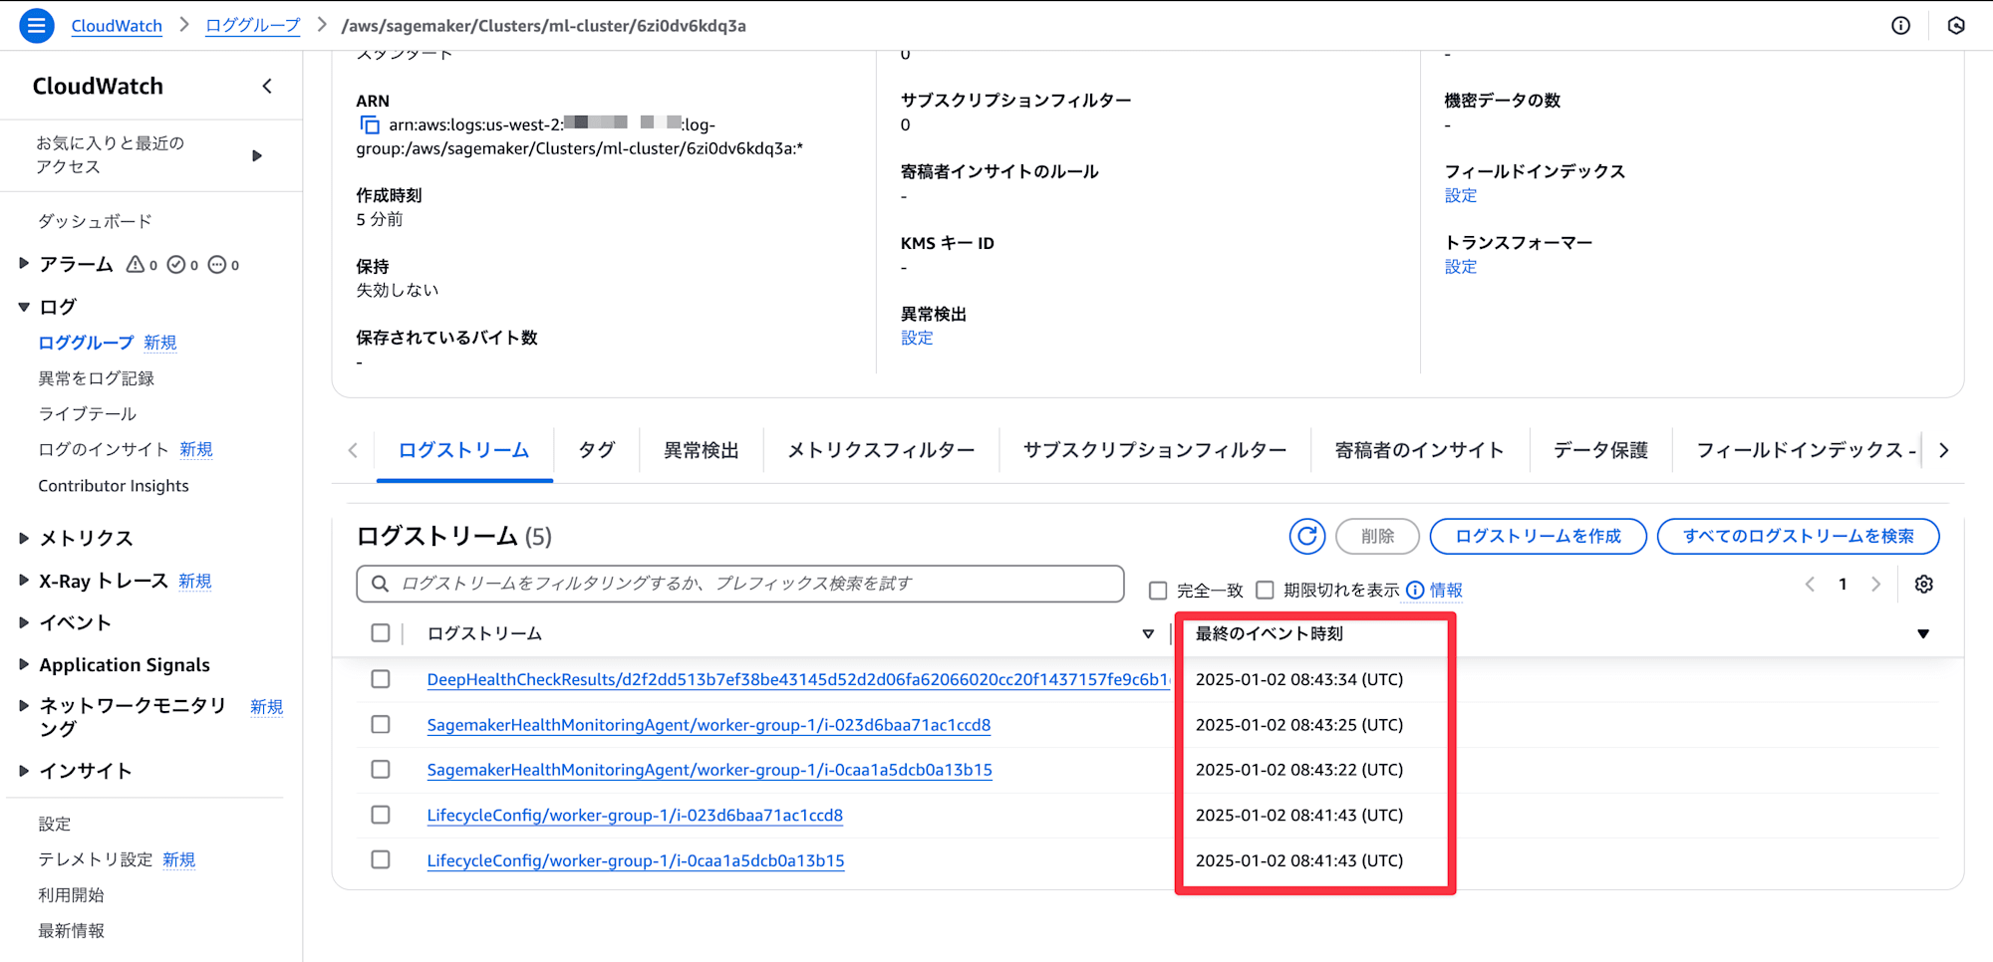1993x962 pixels.
Task: Copy the ARN using the copy icon
Action: [370, 125]
